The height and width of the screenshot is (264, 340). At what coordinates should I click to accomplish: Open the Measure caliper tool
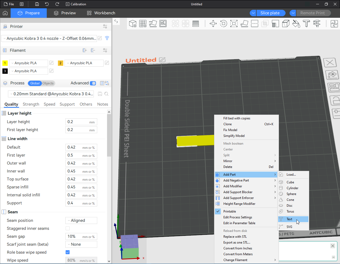[316, 24]
